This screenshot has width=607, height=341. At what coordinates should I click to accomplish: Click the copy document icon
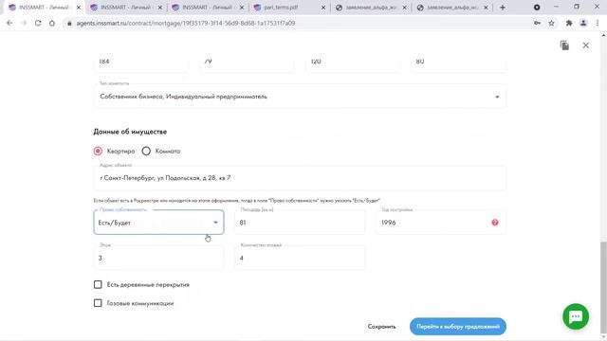[564, 45]
